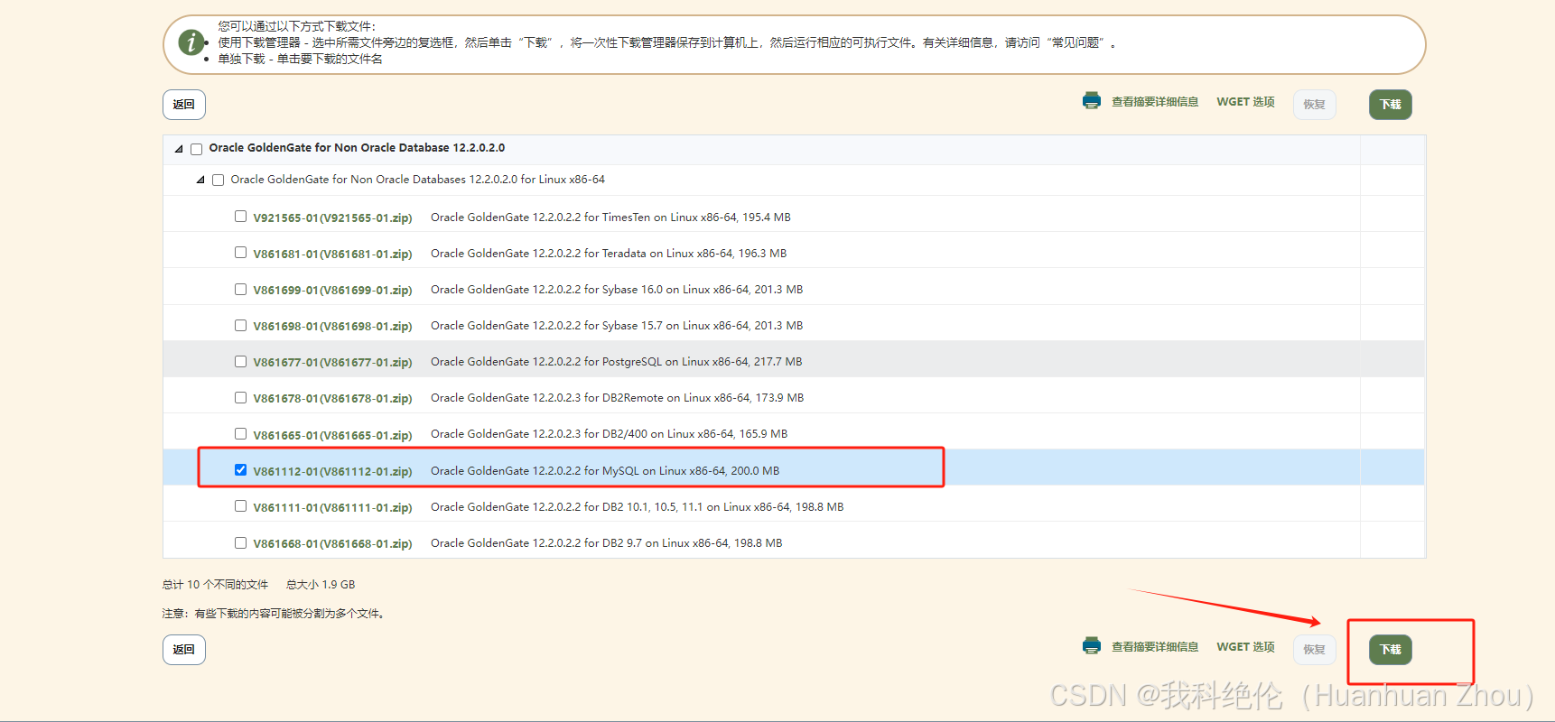
Task: Download V861681-01.zip file link
Action: click(332, 254)
